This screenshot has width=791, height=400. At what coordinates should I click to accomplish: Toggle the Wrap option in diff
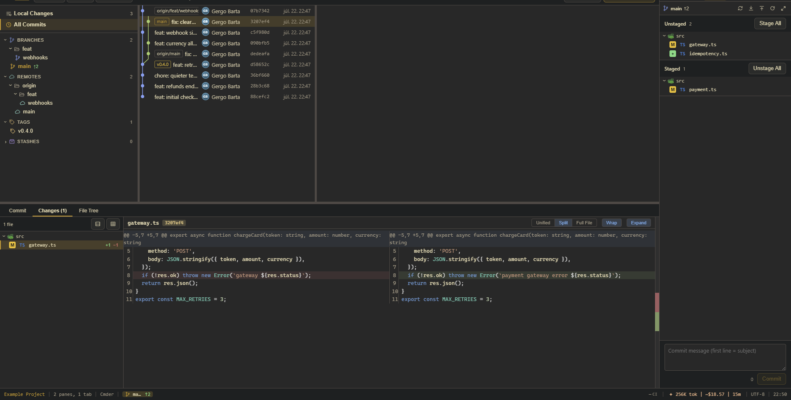(611, 223)
